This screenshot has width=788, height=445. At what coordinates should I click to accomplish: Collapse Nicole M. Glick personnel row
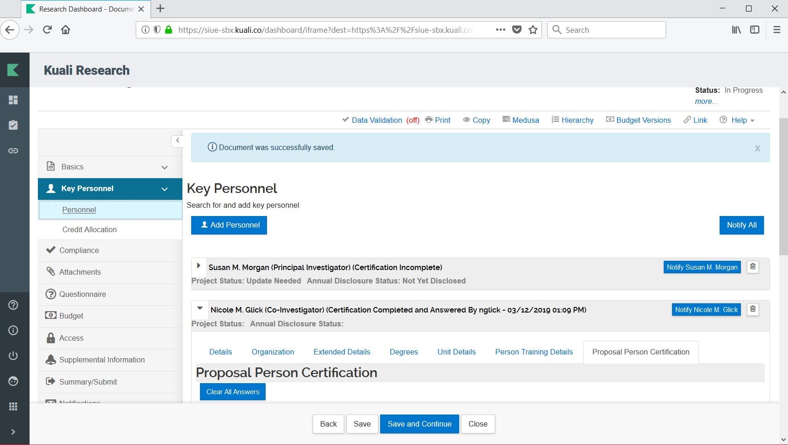point(200,308)
